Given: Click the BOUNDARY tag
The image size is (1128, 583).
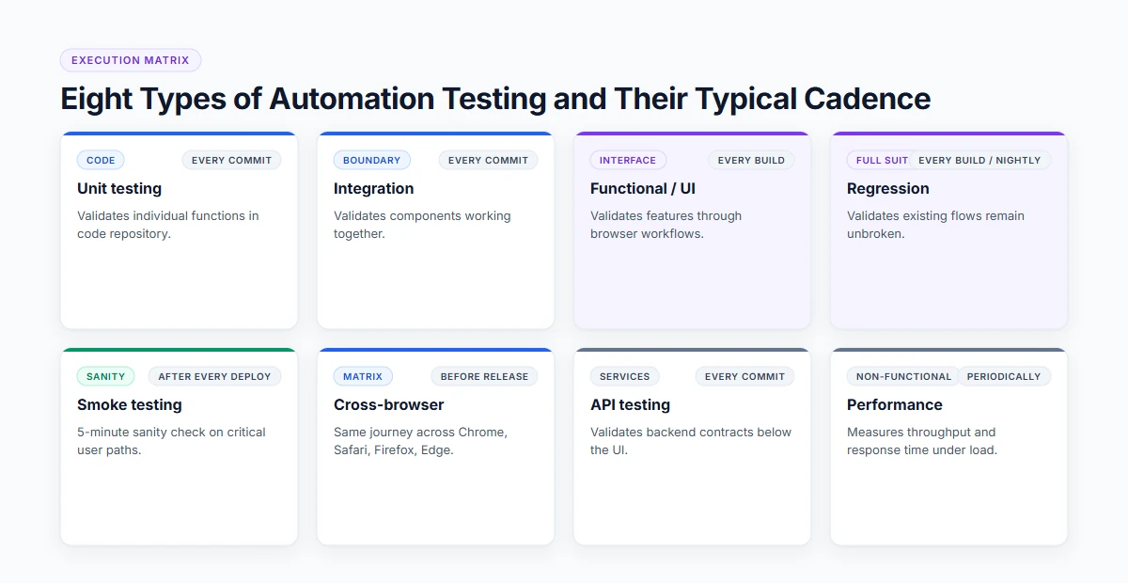Looking at the screenshot, I should (371, 160).
